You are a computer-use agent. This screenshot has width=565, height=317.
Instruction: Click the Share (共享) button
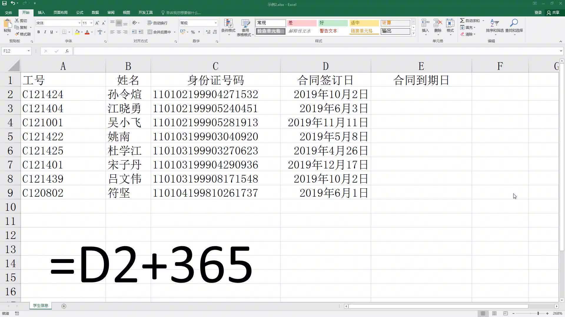point(553,13)
